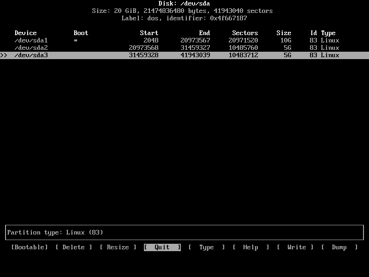Click the 83 Linux type of sda3
Image resolution: width=369 pixels, height=277 pixels.
[325, 55]
